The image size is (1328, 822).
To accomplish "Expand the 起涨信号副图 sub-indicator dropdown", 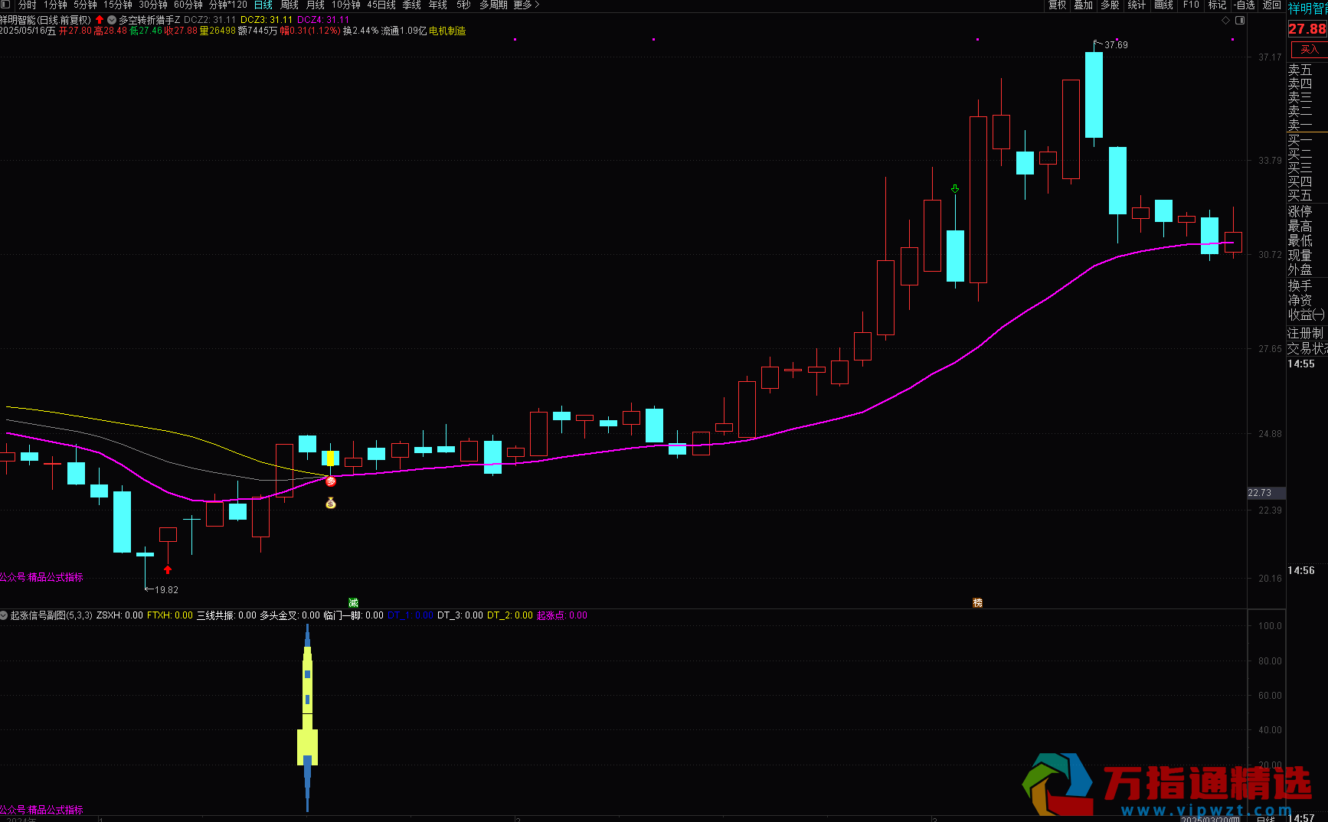I will point(5,615).
